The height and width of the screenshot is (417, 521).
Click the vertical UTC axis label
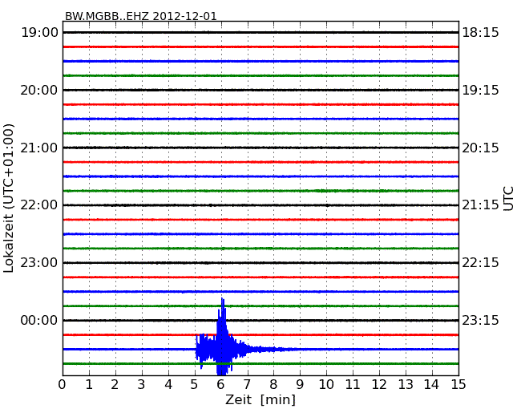point(508,199)
